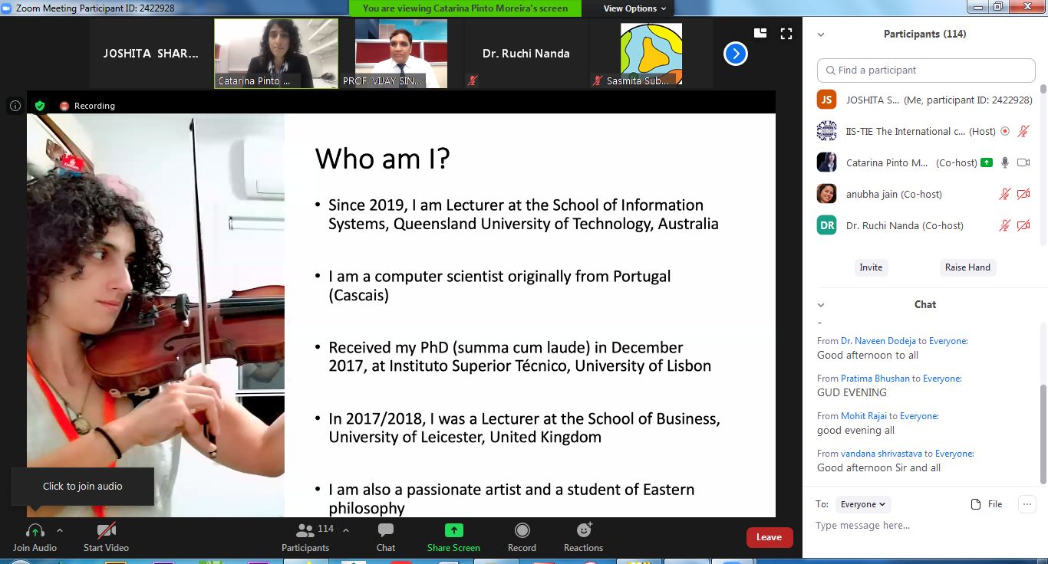Click the Invite button

point(871,267)
